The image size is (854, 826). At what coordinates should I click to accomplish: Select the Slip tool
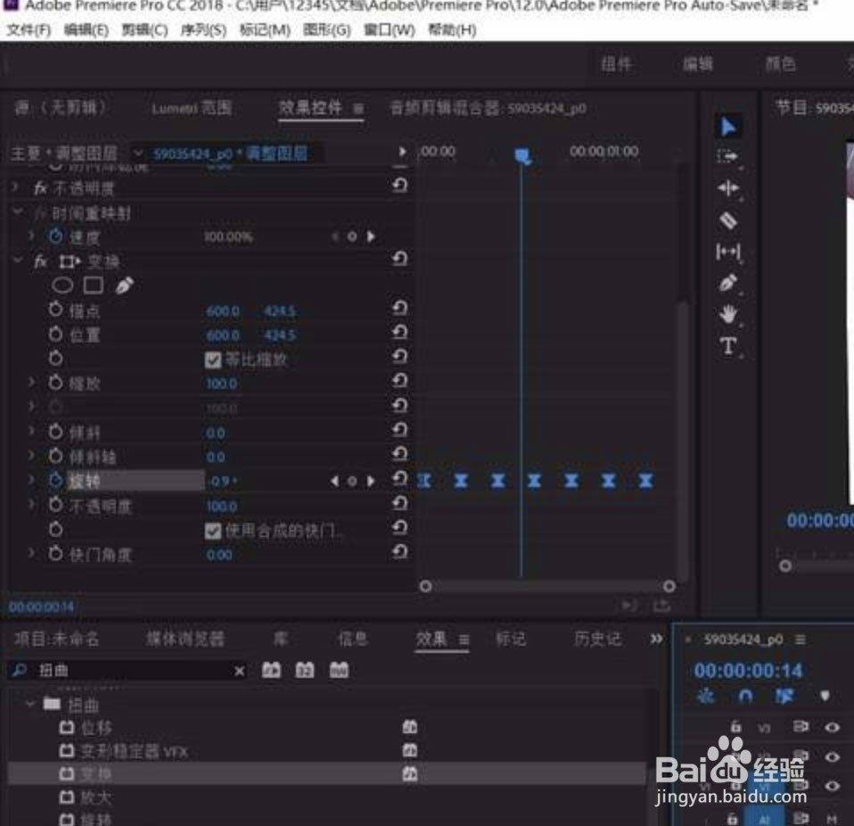pos(728,252)
